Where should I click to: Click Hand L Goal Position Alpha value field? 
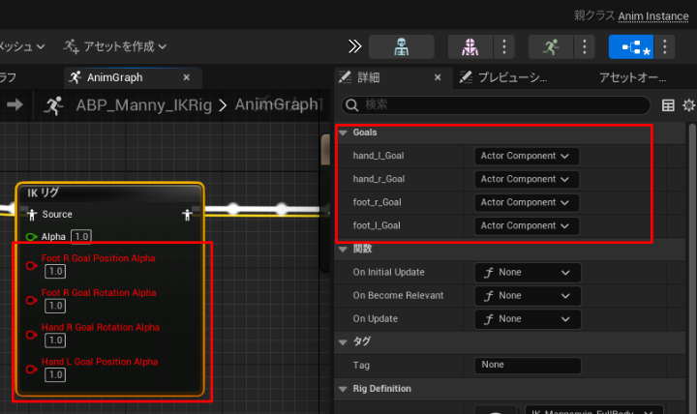pos(55,375)
